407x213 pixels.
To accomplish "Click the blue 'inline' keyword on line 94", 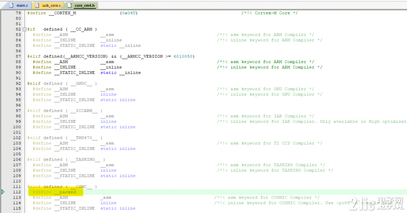I will coord(109,94).
